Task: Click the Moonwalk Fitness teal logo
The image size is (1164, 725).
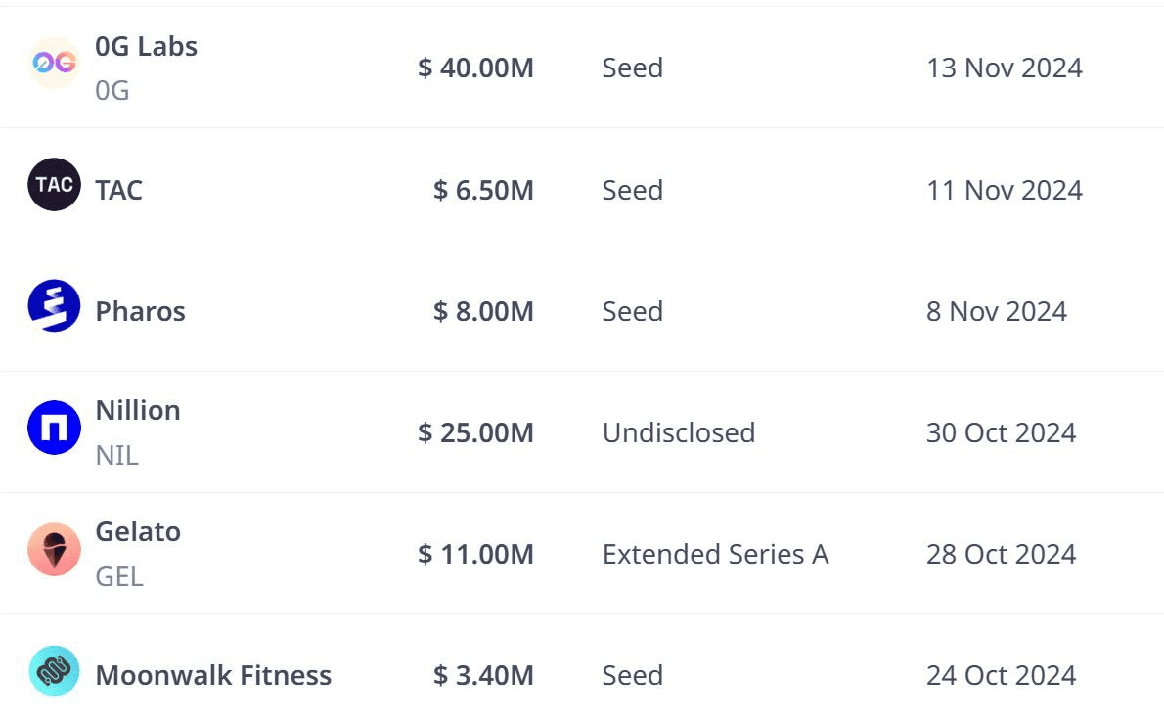Action: 54,671
